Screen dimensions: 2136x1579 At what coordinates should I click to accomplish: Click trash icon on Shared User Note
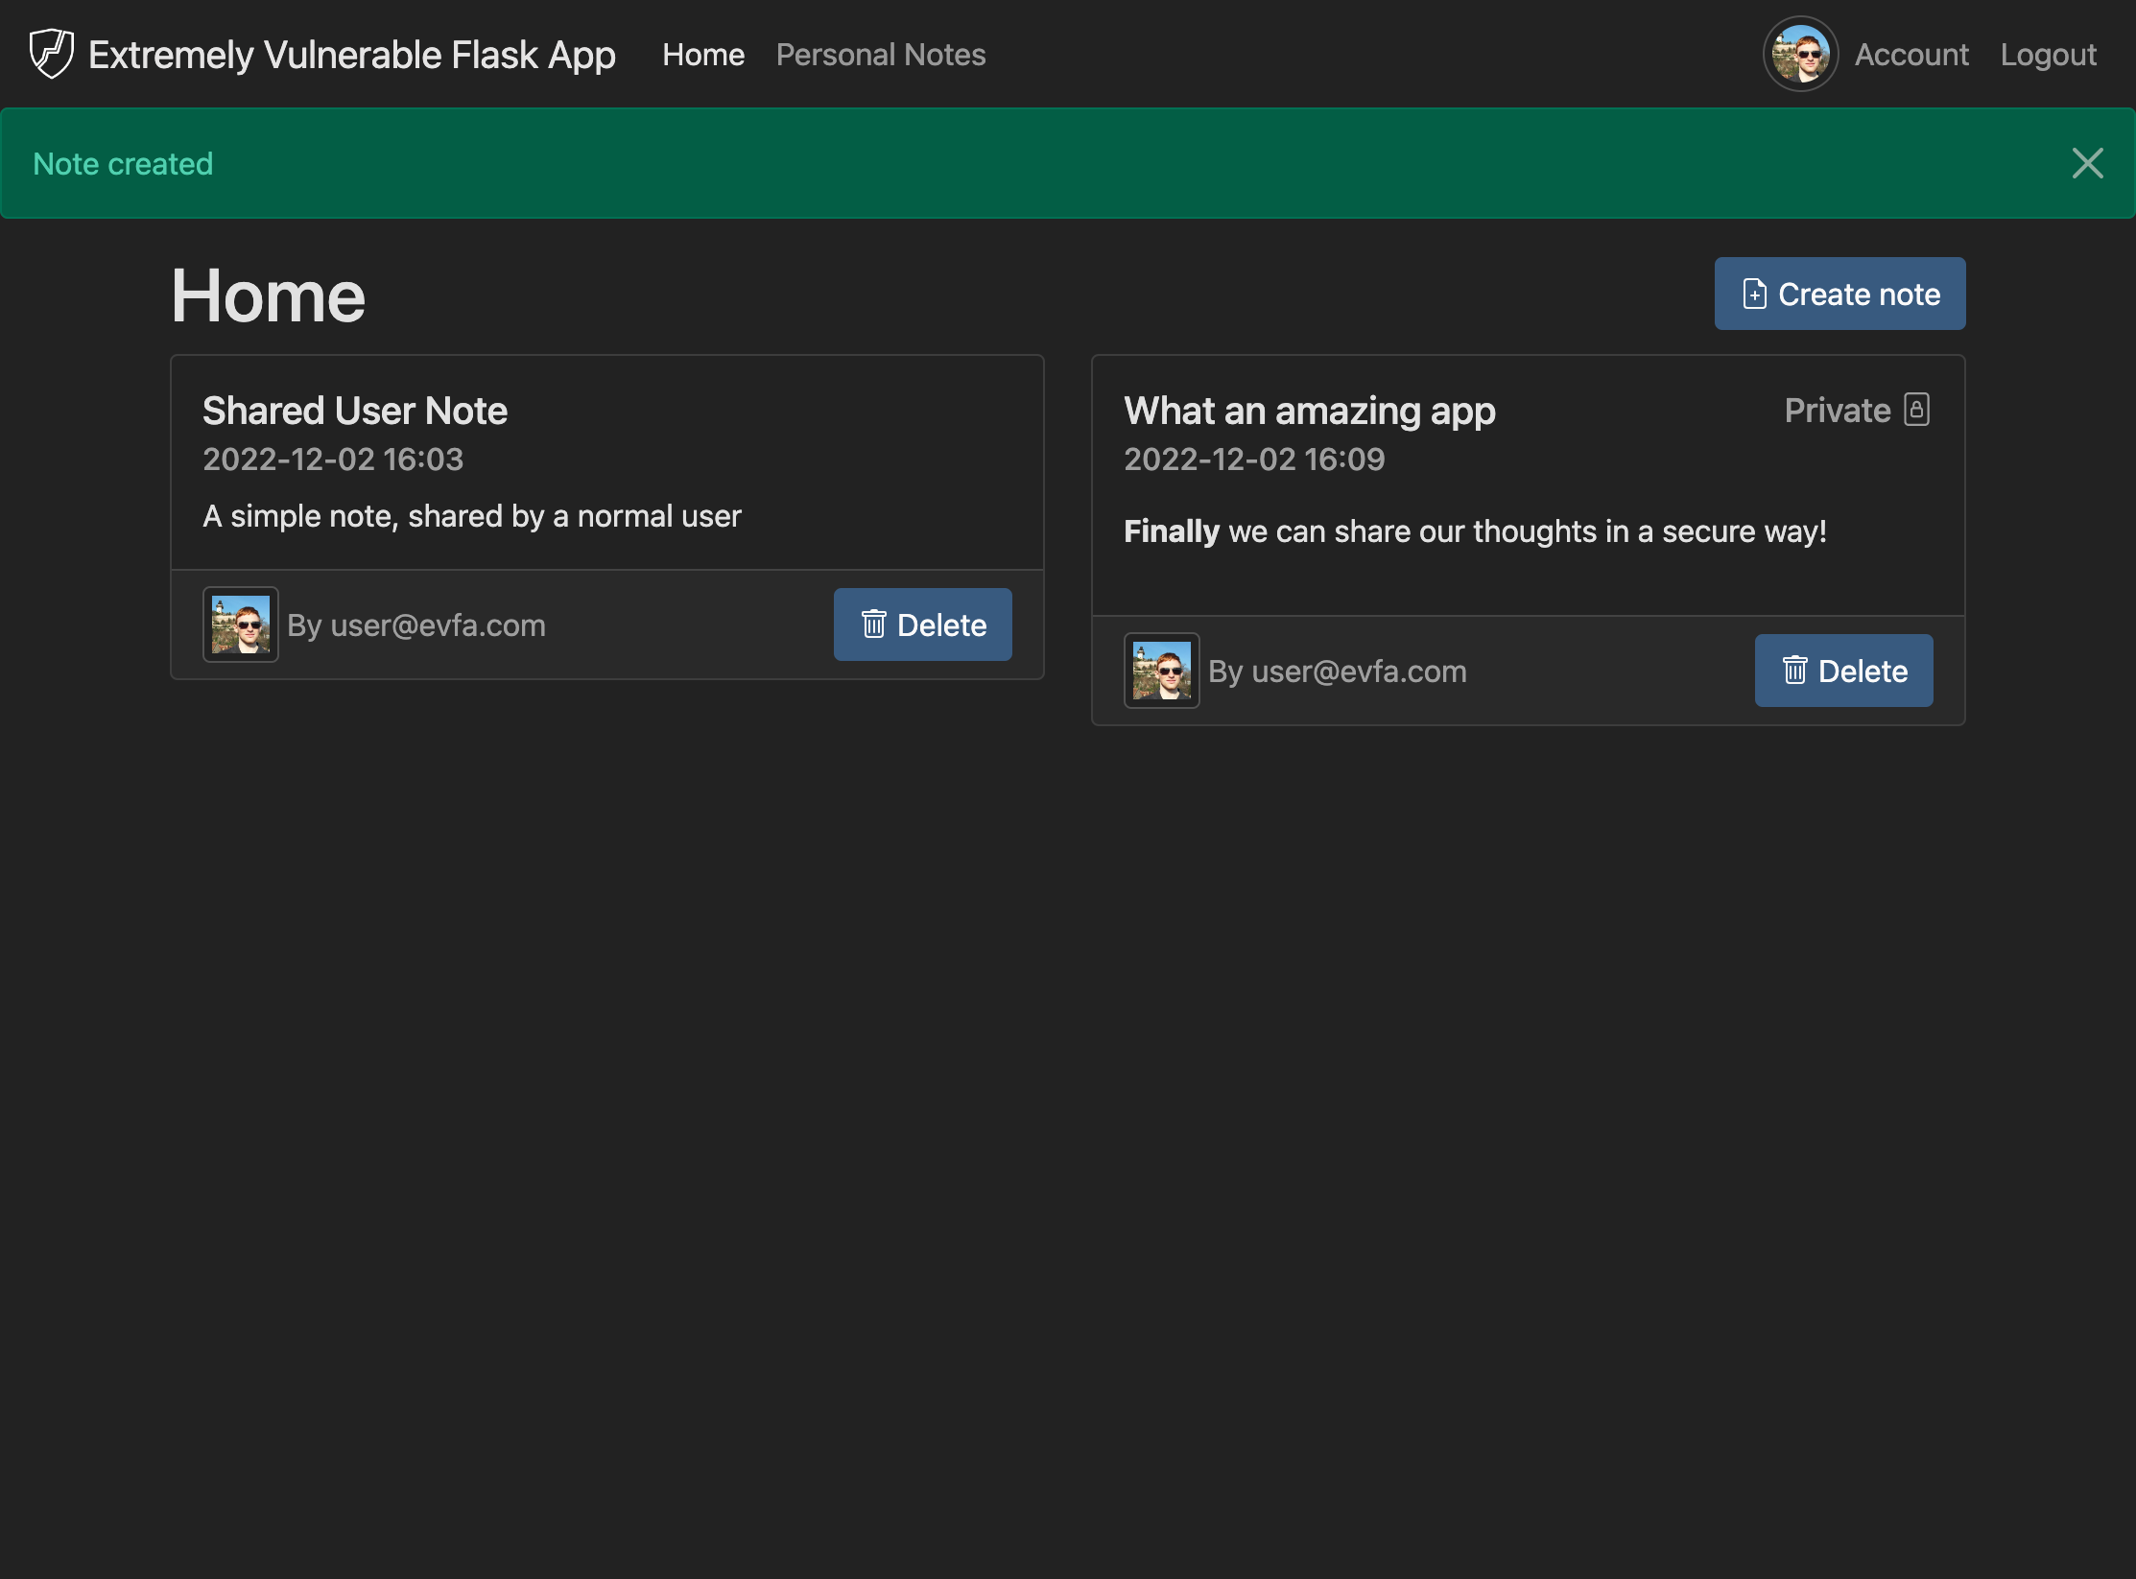click(x=873, y=625)
